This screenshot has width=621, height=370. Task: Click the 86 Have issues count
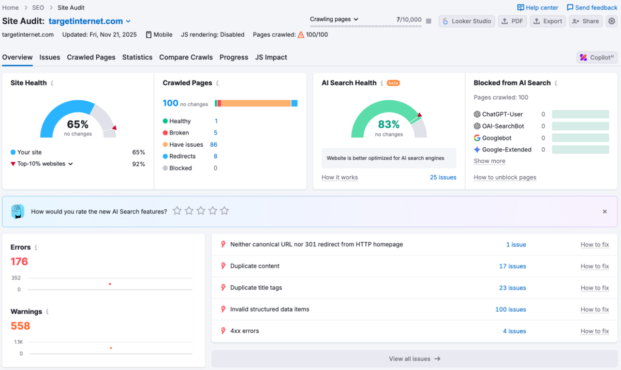(214, 145)
